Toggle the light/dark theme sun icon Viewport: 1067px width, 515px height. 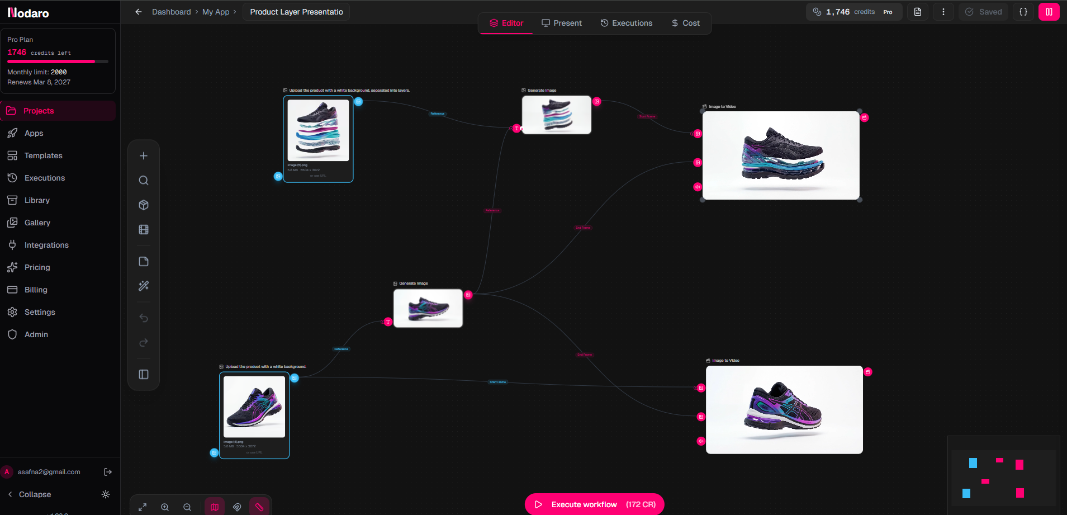(106, 494)
